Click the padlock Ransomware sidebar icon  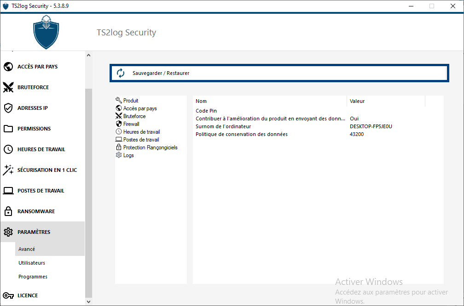click(8, 211)
